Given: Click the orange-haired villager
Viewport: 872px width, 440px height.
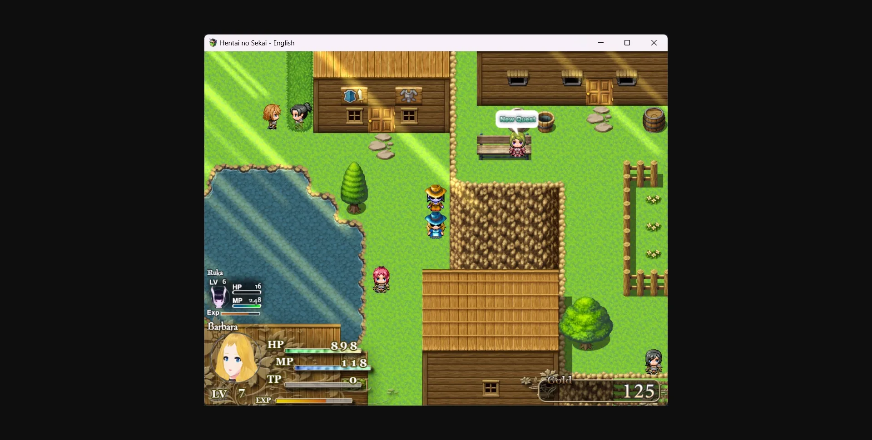Looking at the screenshot, I should point(272,117).
